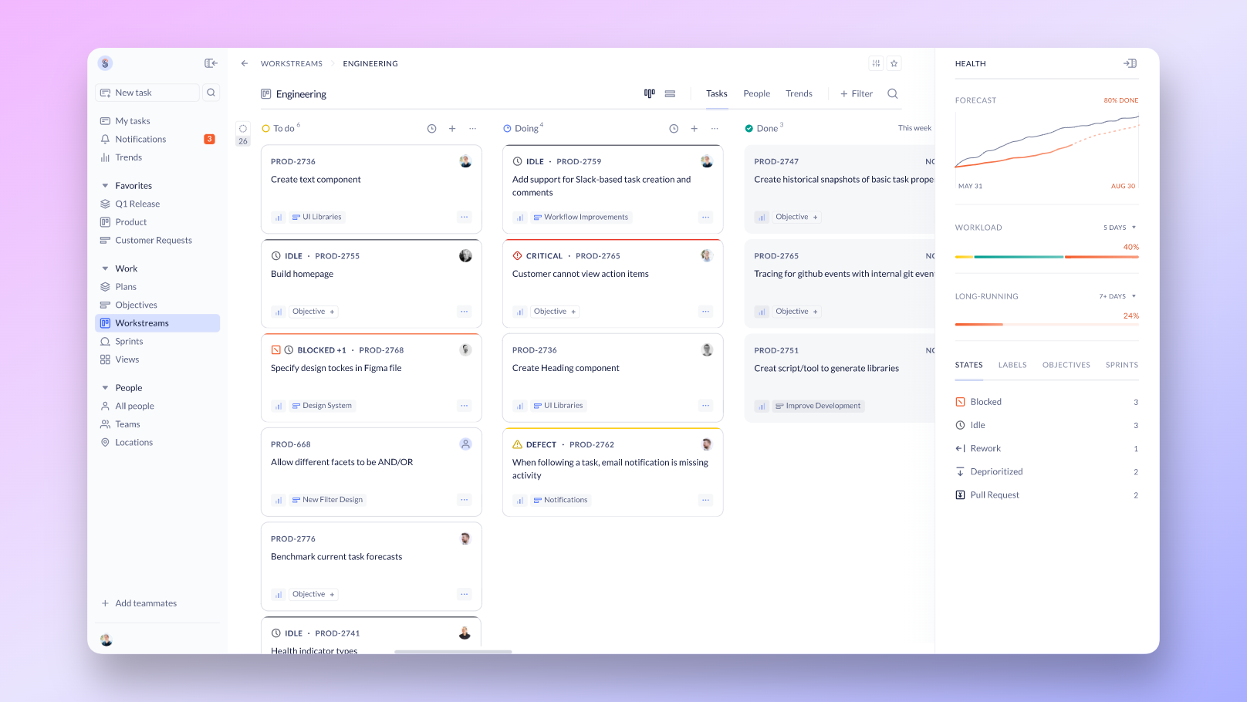Click workspace logo at top left
1247x702 pixels.
click(106, 63)
